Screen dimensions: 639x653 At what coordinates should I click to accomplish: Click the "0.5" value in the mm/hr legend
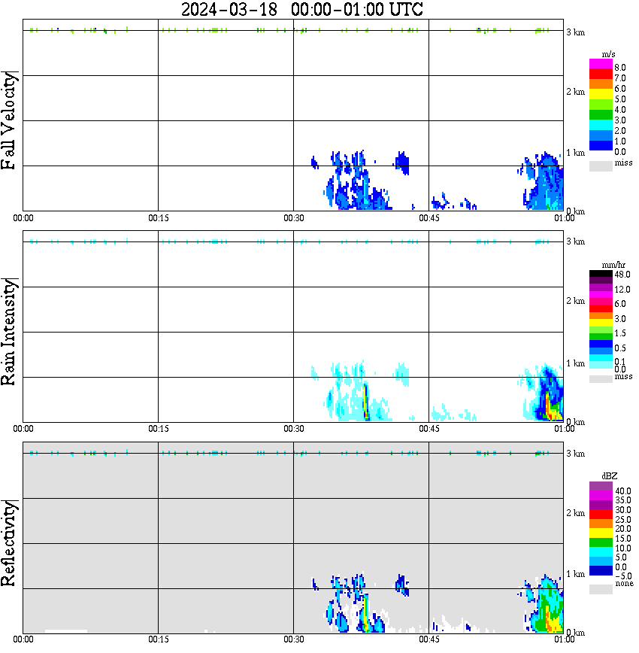tap(620, 348)
